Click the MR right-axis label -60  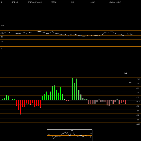138,115
